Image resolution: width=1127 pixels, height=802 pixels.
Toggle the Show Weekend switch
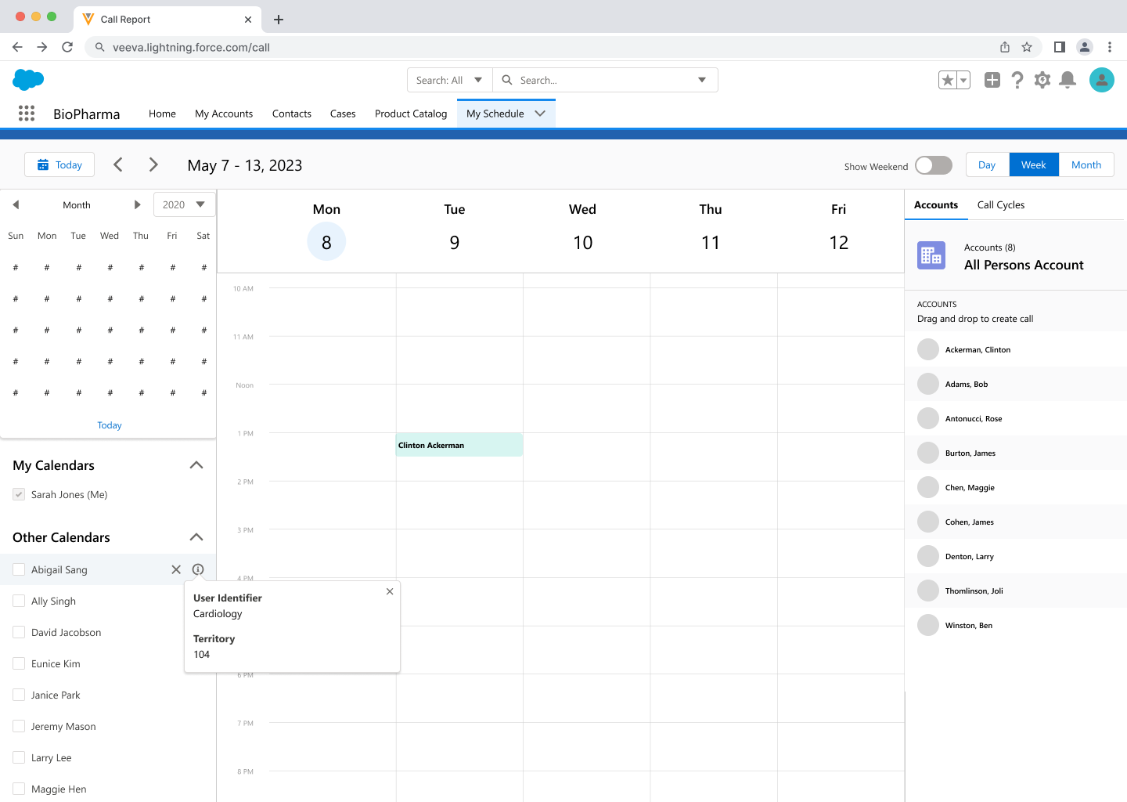[x=933, y=165]
